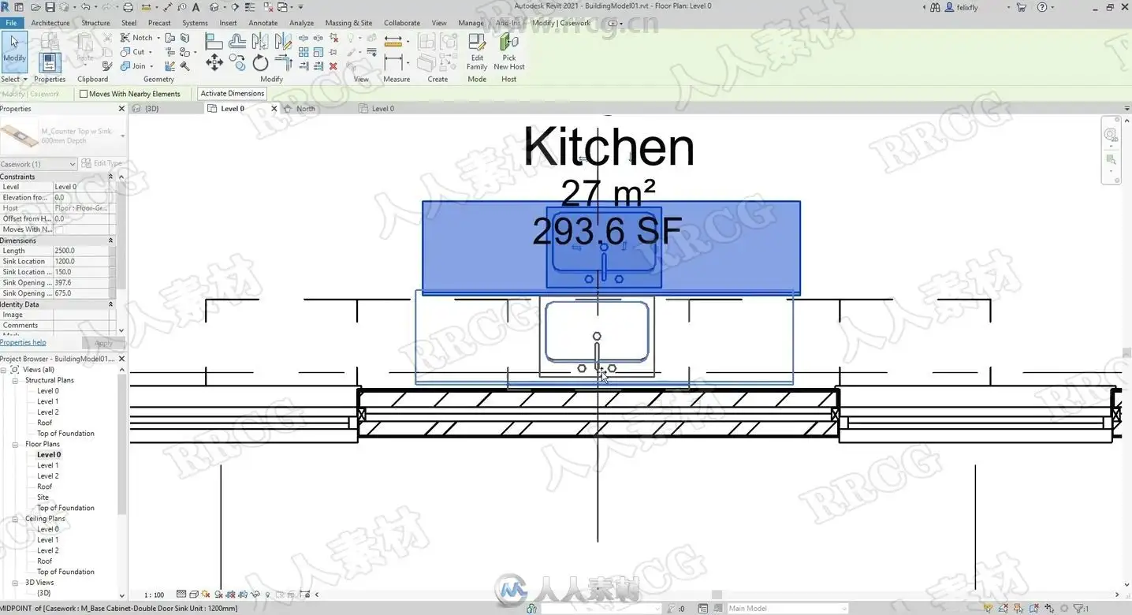This screenshot has height=615, width=1132.
Task: Click the Copy tool in the Modify panel
Action: click(x=237, y=63)
